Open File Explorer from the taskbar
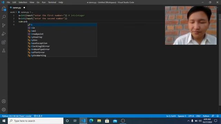The height and width of the screenshot is (124, 221). tap(99, 121)
